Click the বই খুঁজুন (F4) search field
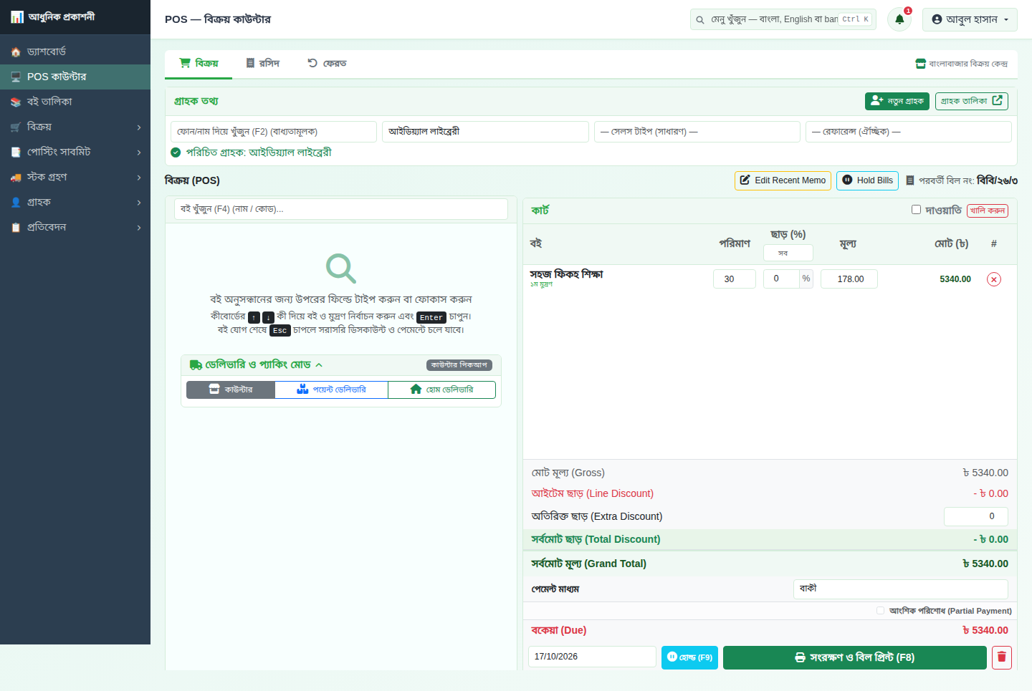 pyautogui.click(x=341, y=209)
